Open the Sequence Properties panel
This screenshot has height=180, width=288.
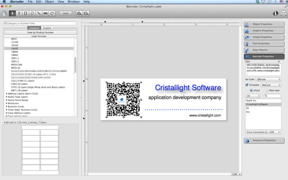click(x=264, y=140)
